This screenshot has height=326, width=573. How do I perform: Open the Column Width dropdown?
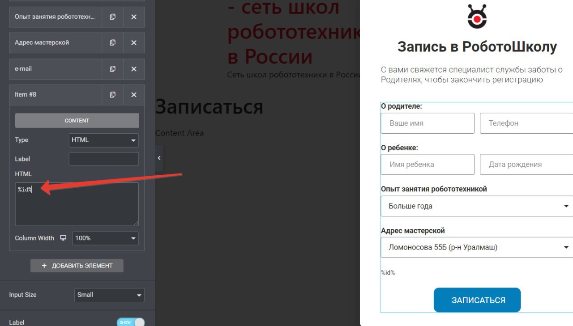pyautogui.click(x=106, y=238)
